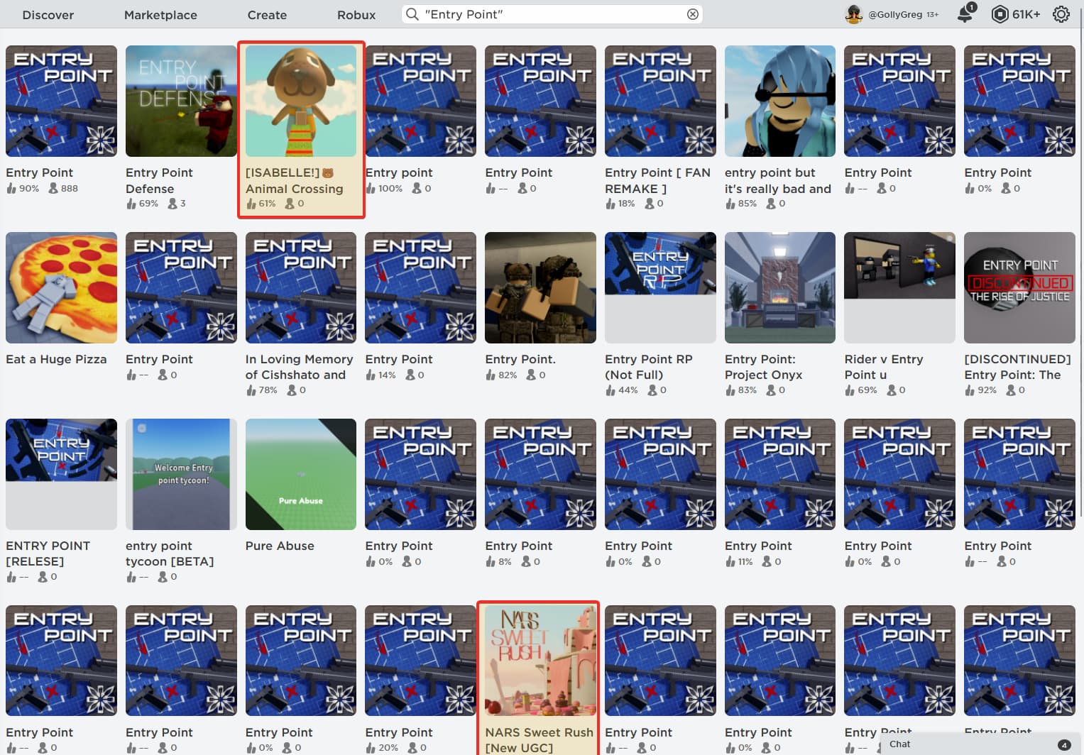The width and height of the screenshot is (1084, 755).
Task: Click the player icon under Pizza-row Project Onyx
Action: click(x=771, y=390)
